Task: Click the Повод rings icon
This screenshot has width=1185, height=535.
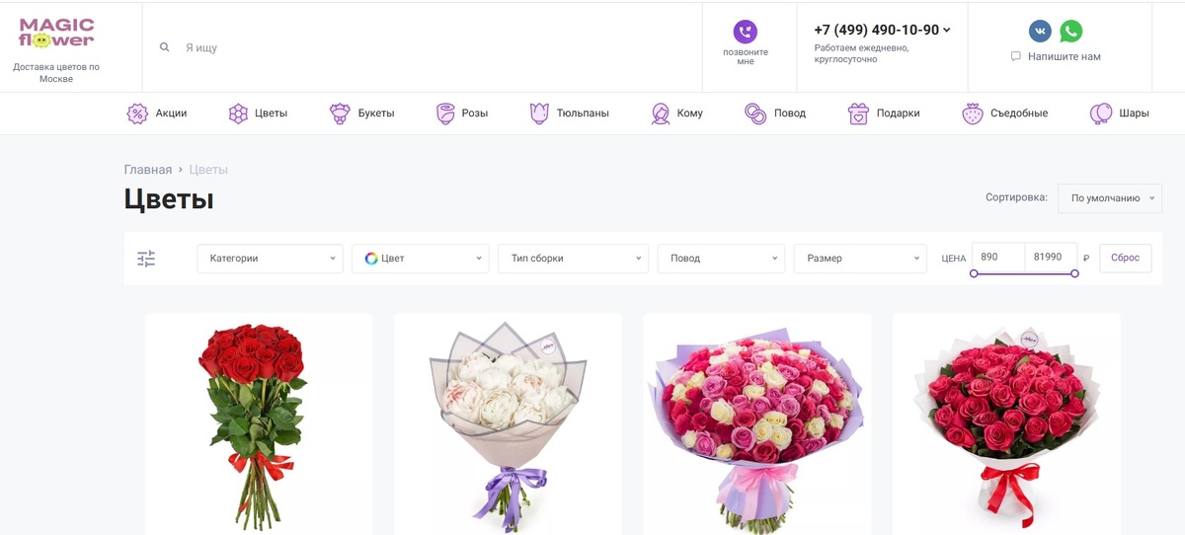Action: click(755, 114)
